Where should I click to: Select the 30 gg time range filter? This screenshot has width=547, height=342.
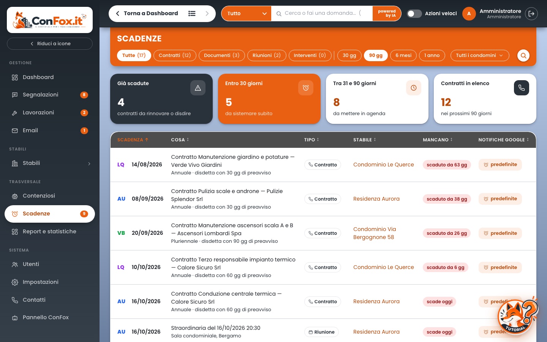coord(349,55)
